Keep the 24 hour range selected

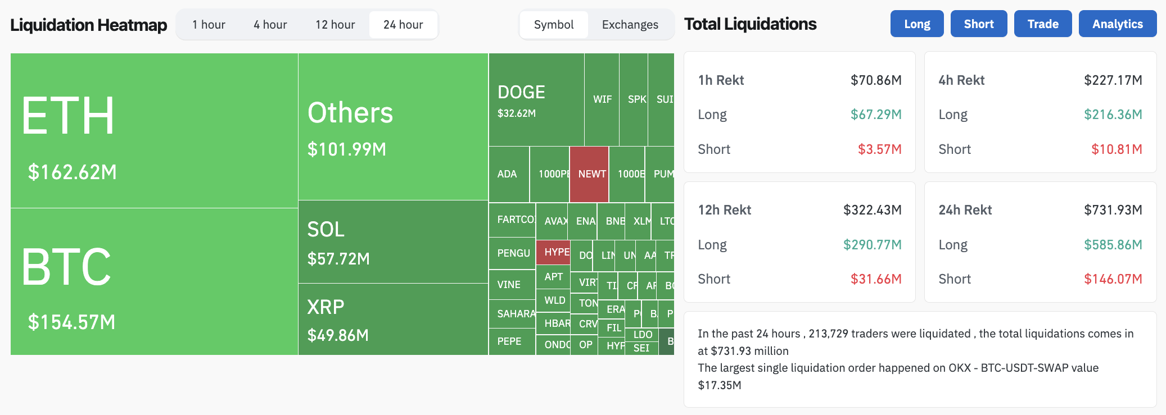point(403,24)
